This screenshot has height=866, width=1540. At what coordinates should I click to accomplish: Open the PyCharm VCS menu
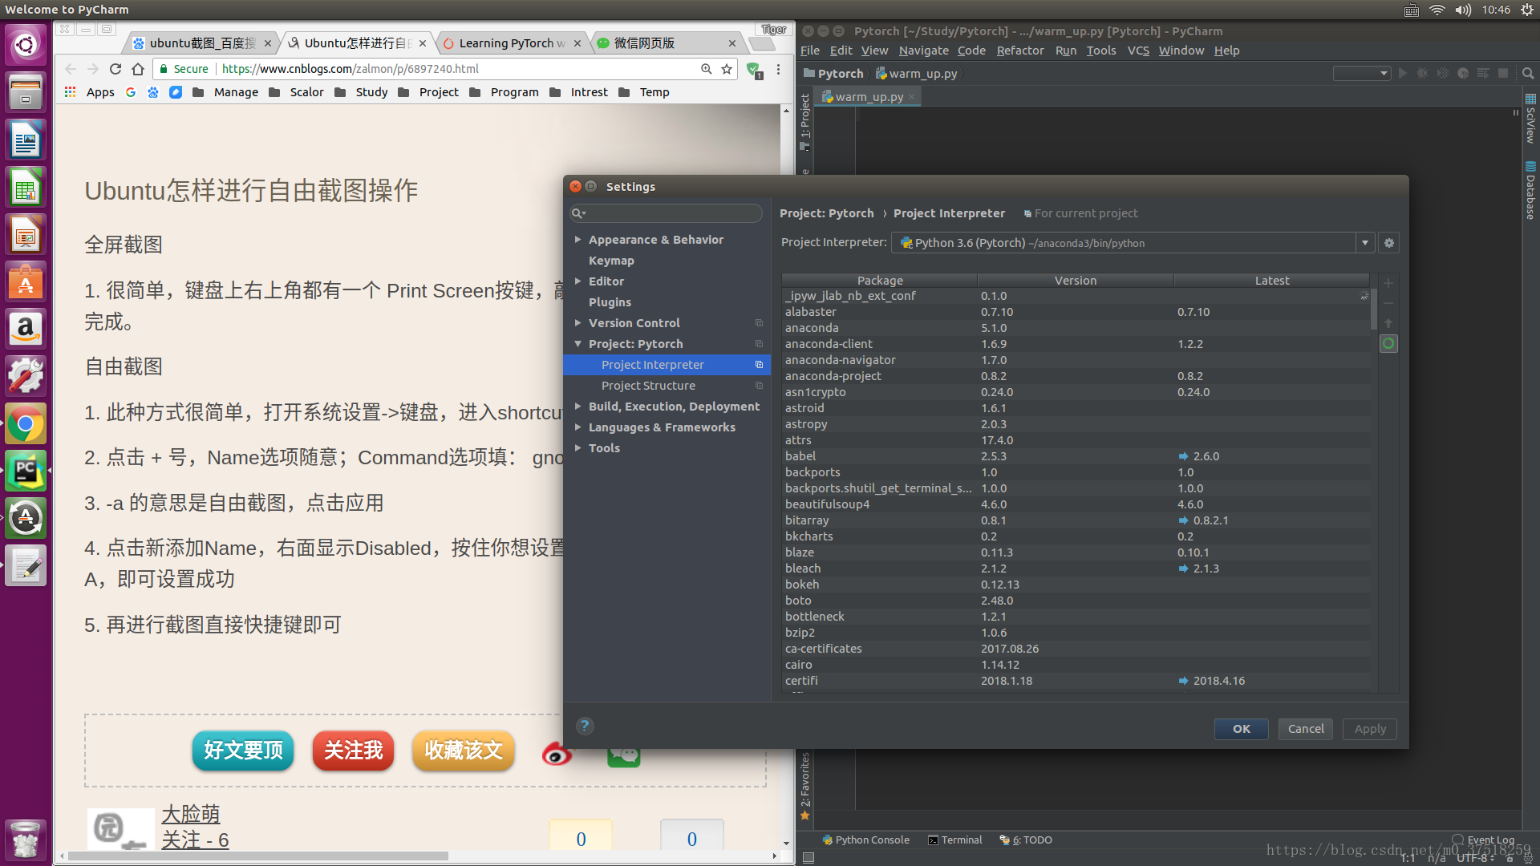pyautogui.click(x=1137, y=51)
